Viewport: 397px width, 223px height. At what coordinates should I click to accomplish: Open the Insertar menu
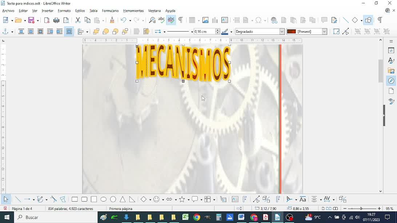(47, 11)
